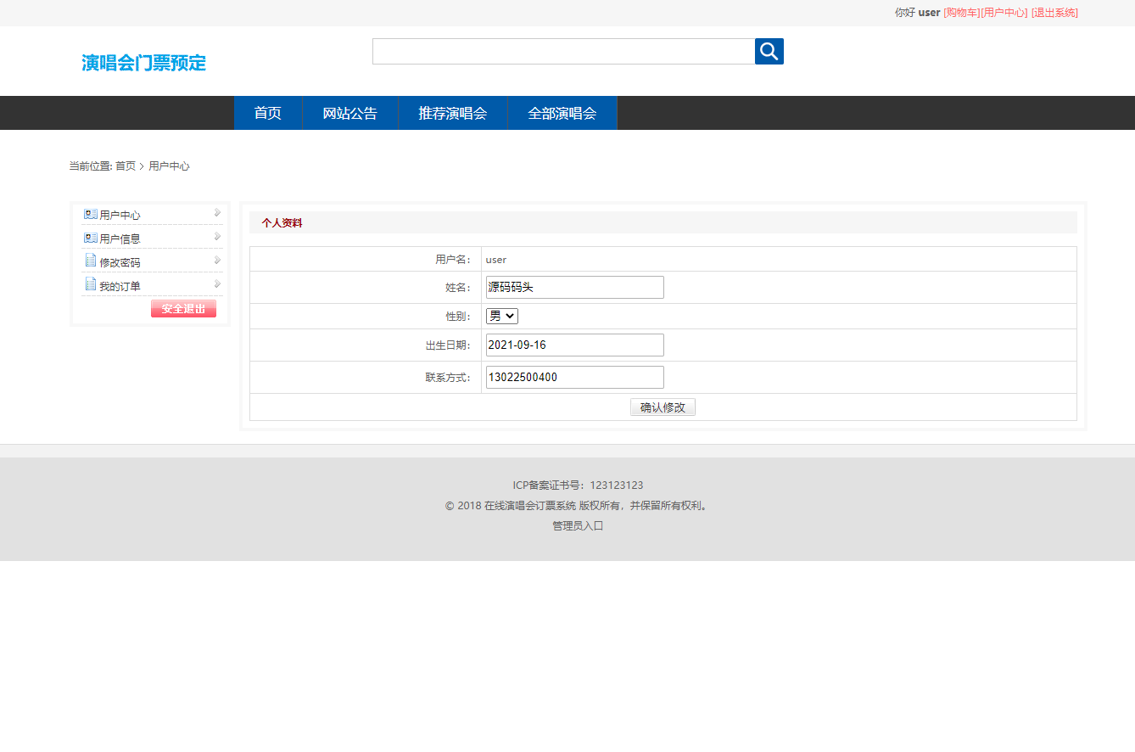Screen dimensions: 1135x752
Task: Click the document icon beside 我的订单
Action: [90, 283]
